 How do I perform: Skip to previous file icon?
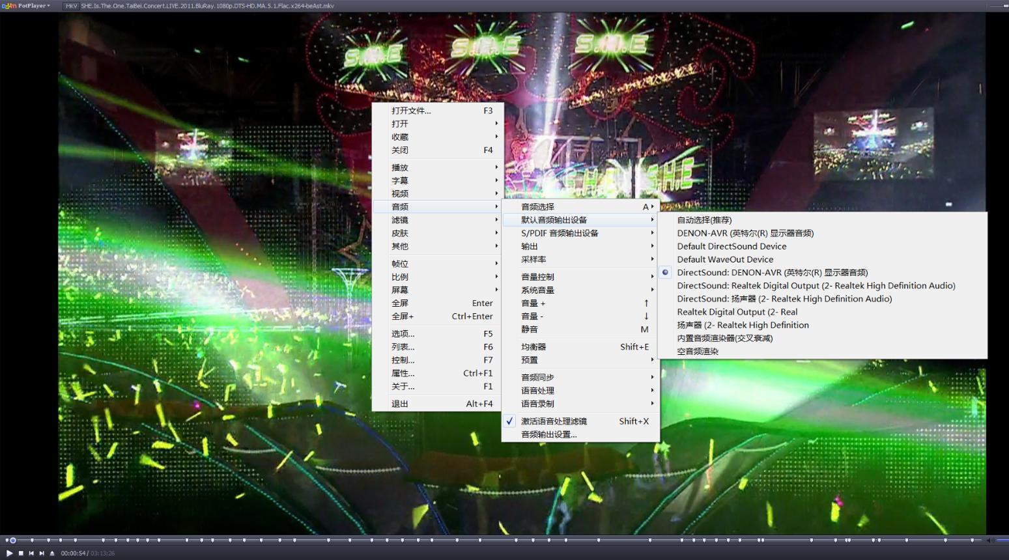point(31,552)
